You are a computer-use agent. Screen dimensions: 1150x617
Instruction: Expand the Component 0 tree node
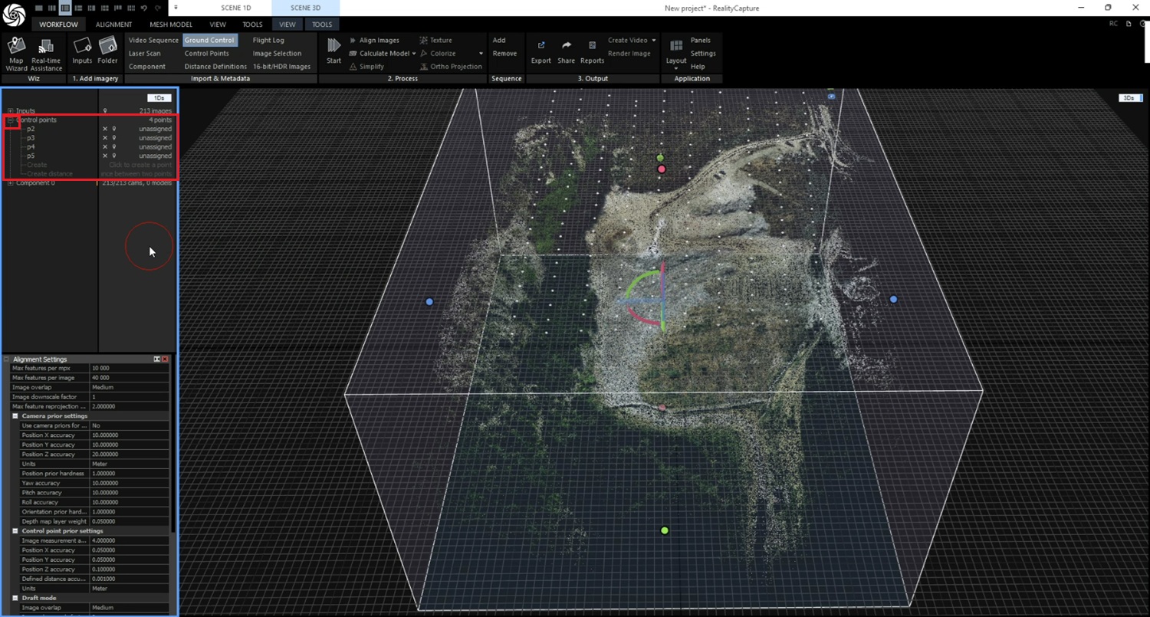(11, 183)
